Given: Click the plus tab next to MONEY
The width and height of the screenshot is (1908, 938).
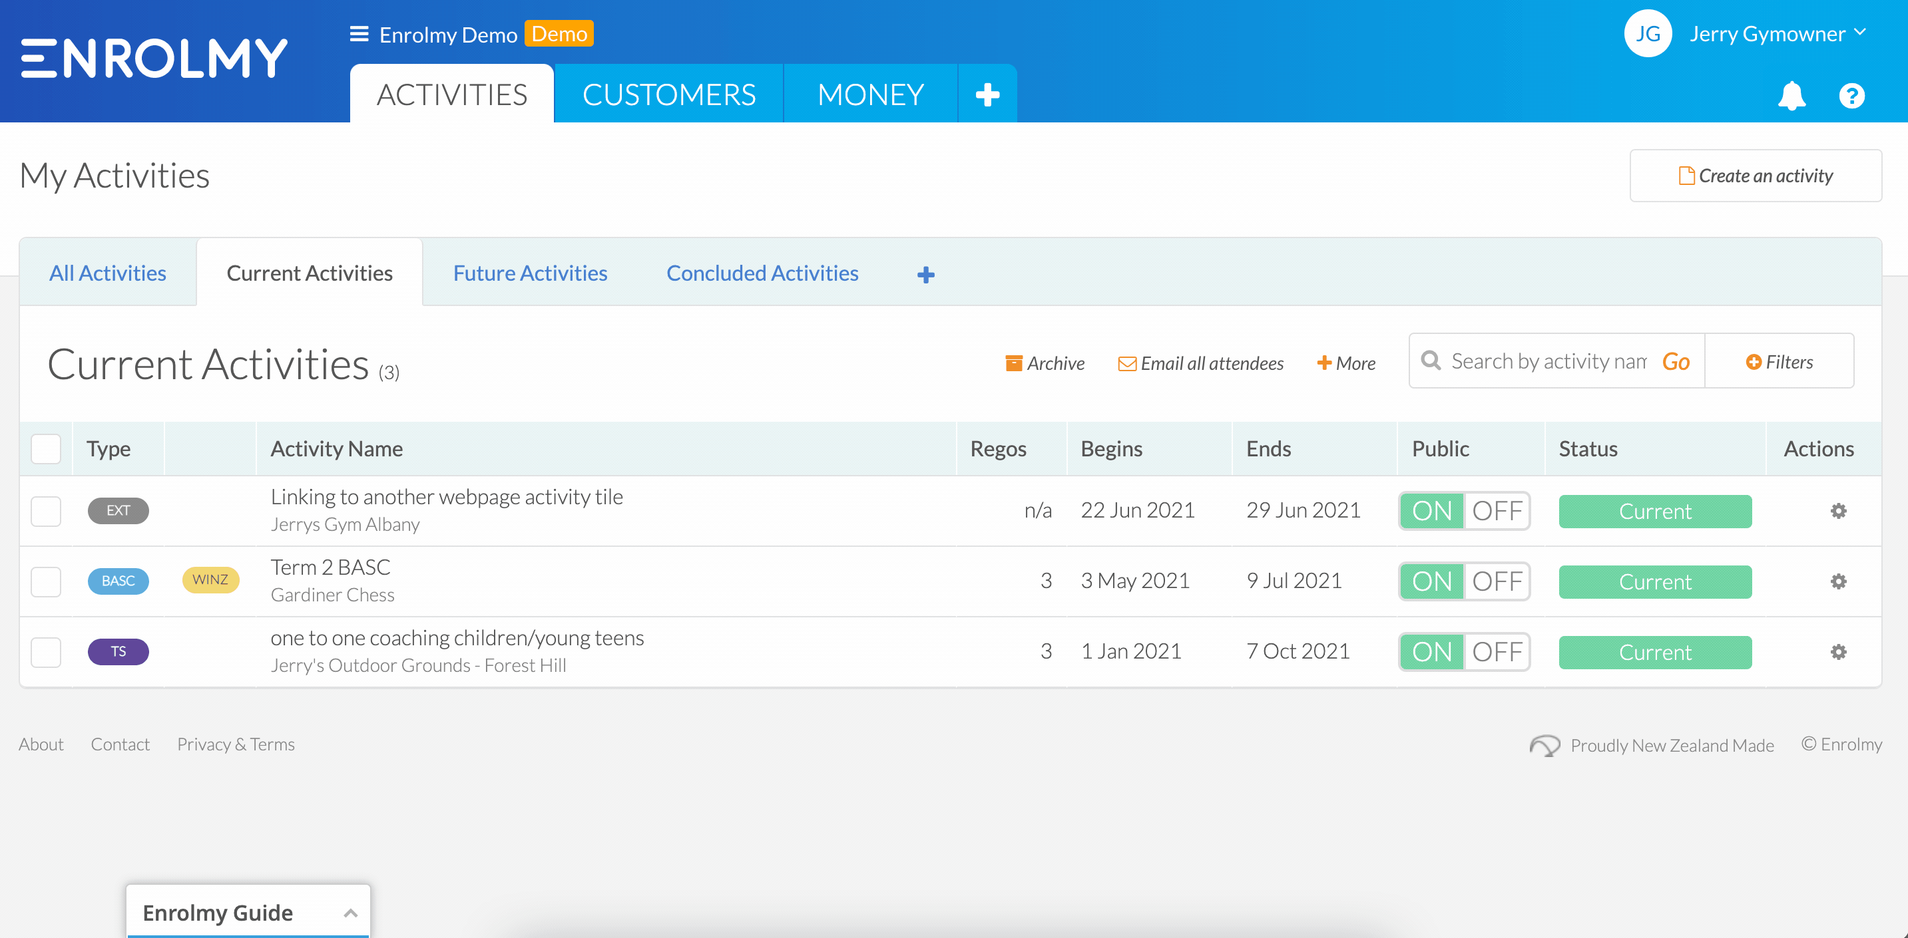Looking at the screenshot, I should click(x=987, y=94).
